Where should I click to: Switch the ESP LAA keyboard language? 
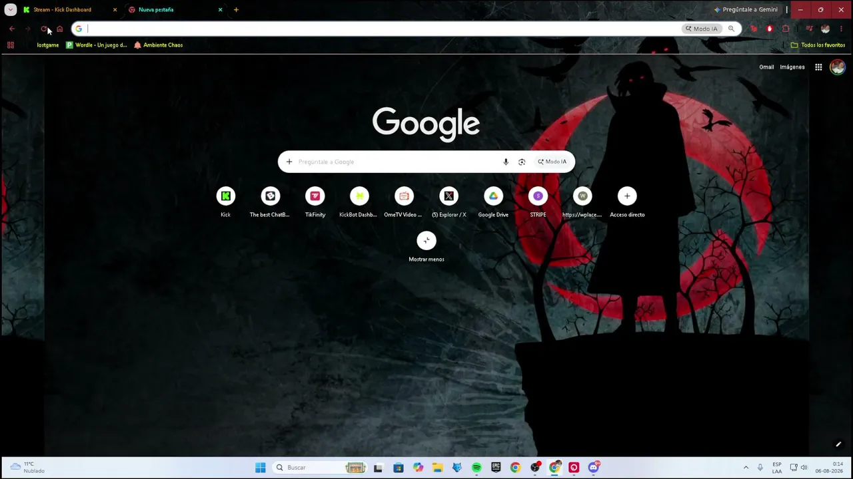[x=777, y=468]
